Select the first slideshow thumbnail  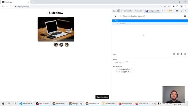coord(56,45)
